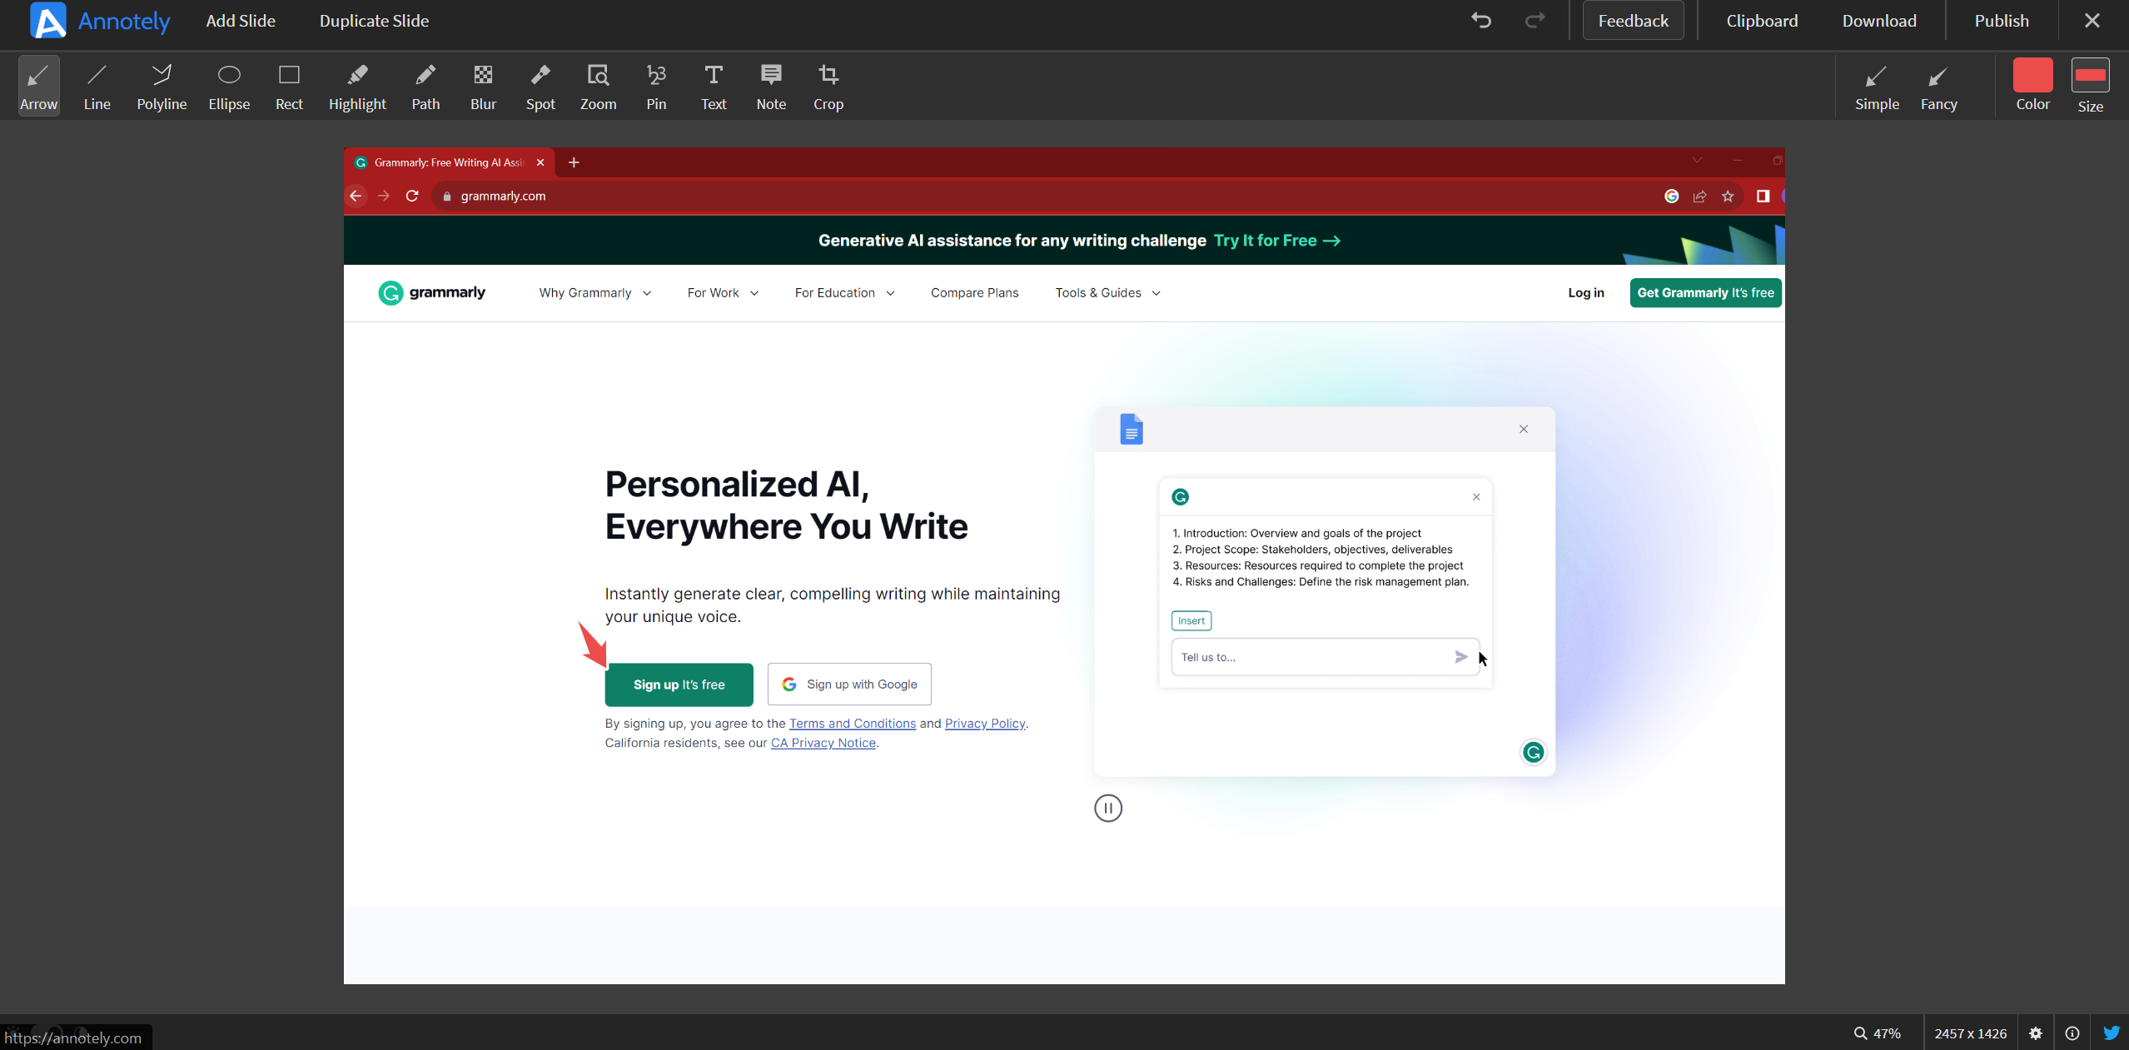Click the grammarly logo in page header
Image resolution: width=2129 pixels, height=1050 pixels.
click(431, 293)
